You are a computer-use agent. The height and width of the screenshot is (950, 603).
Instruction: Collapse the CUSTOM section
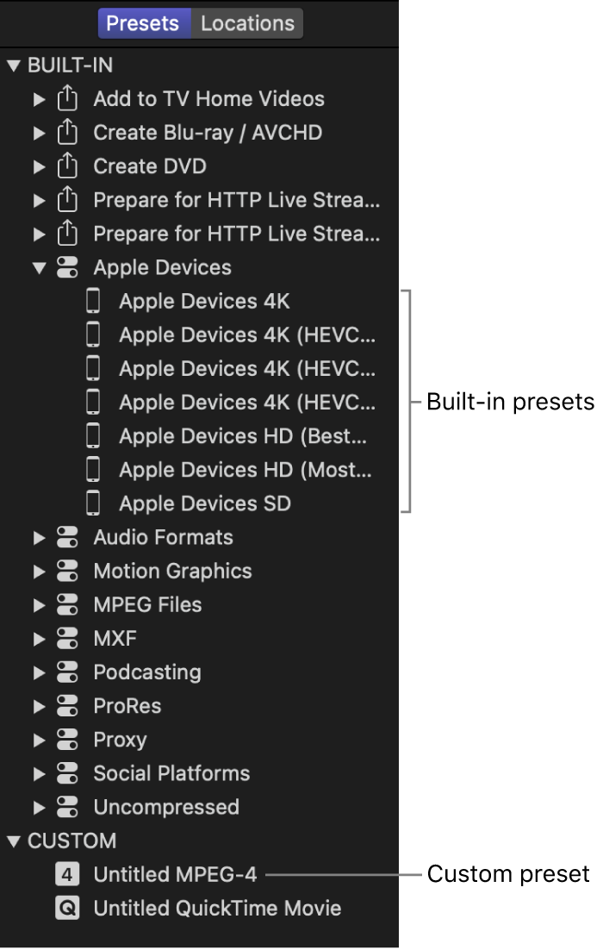tap(14, 841)
